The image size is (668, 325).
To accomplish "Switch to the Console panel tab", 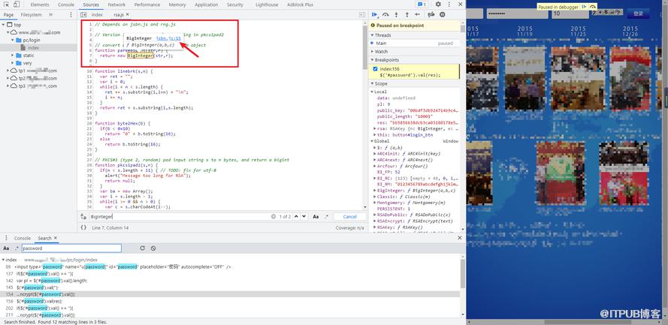I will point(66,5).
